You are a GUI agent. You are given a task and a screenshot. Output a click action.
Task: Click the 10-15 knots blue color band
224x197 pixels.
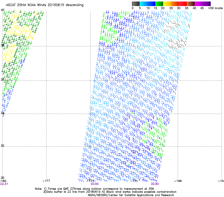pos(151,4)
